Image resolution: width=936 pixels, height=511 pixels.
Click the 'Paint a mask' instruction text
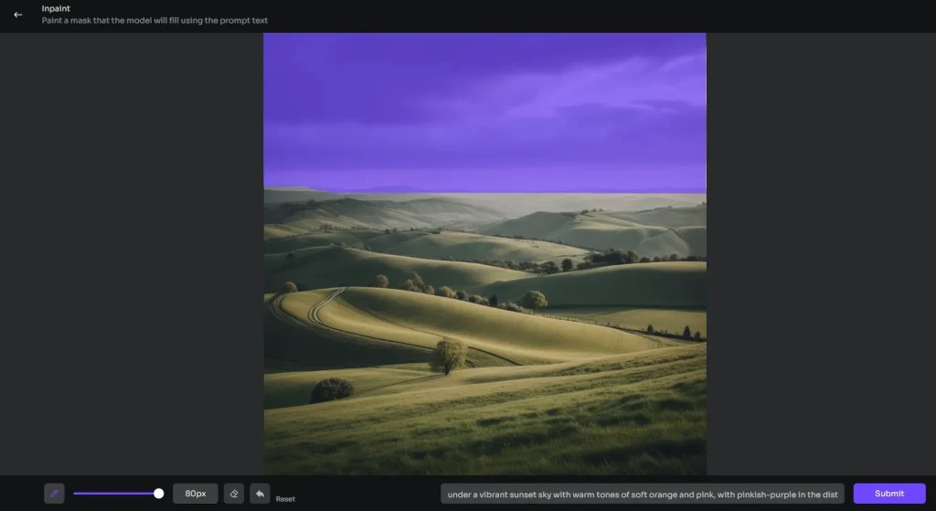pyautogui.click(x=154, y=20)
